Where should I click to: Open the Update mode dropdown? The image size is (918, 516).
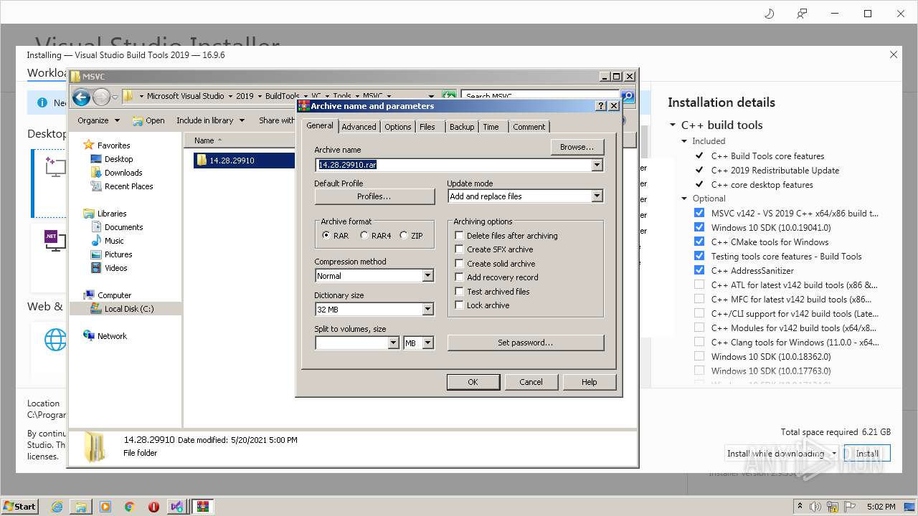click(x=597, y=196)
